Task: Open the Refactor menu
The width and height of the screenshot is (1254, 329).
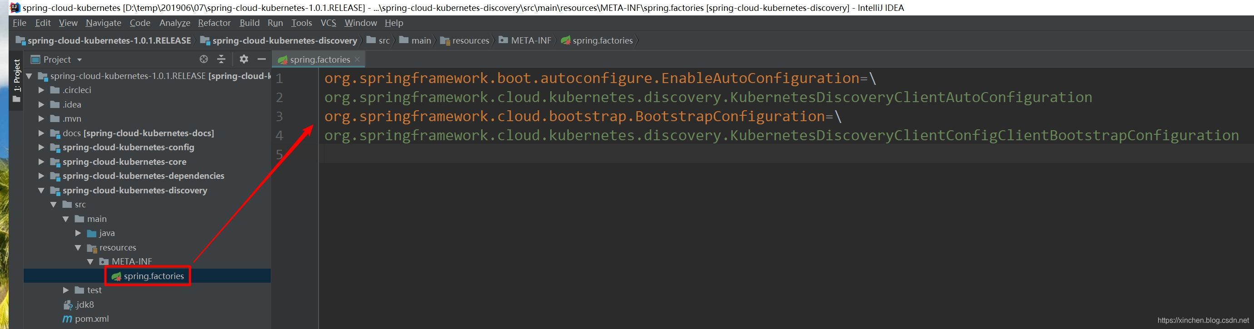Action: [x=214, y=23]
